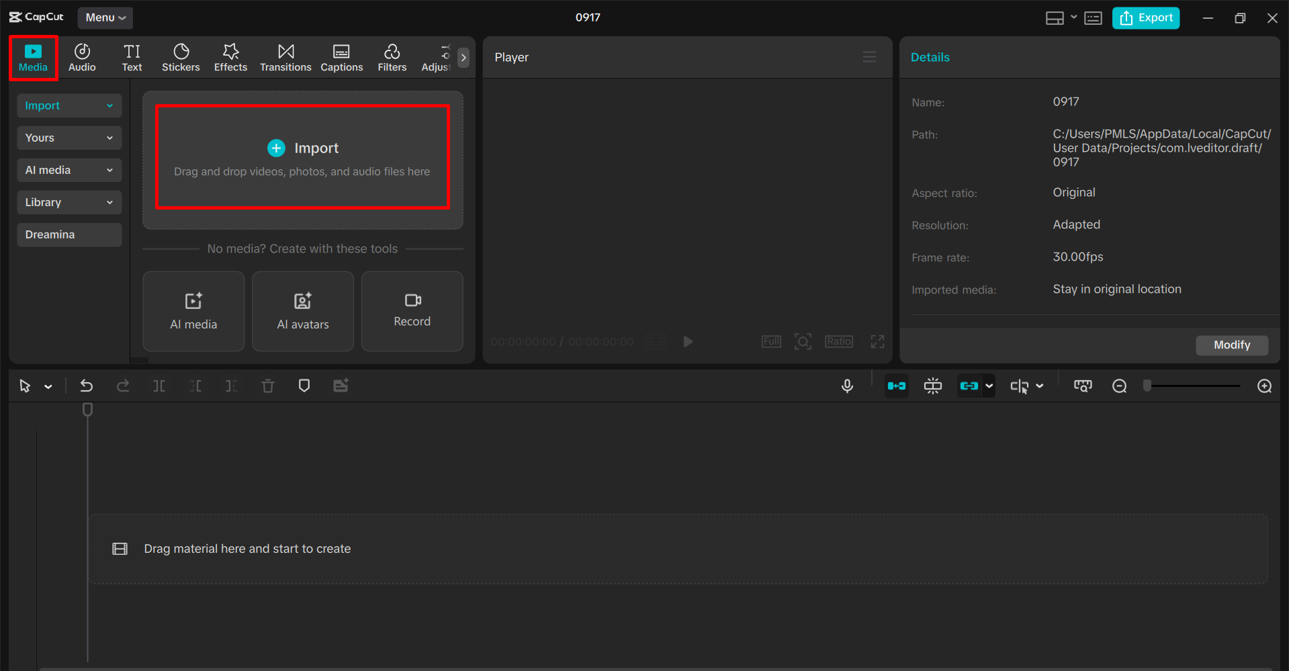The width and height of the screenshot is (1289, 671).
Task: Adjust the timeline zoom slider
Action: 1192,386
